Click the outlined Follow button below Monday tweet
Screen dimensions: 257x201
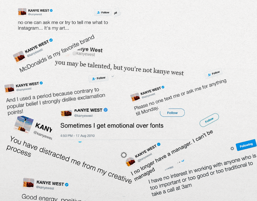172,113
